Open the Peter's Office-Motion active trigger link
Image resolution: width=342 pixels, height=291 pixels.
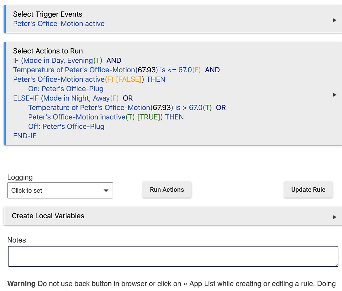pyautogui.click(x=59, y=24)
